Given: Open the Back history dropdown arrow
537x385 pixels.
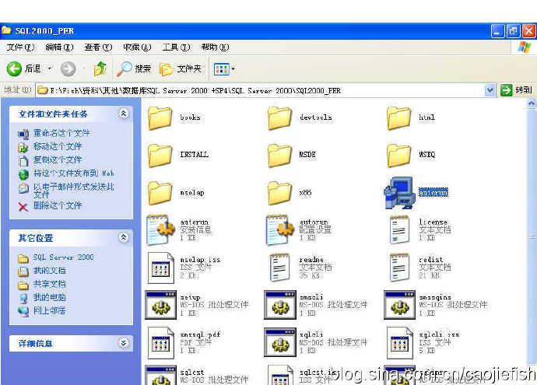Looking at the screenshot, I should tap(50, 69).
